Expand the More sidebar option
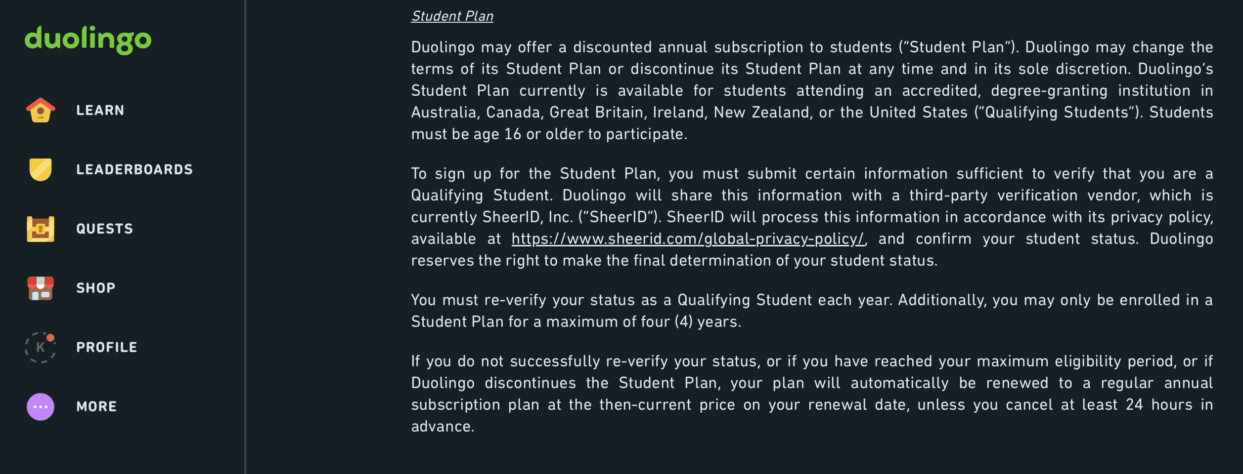 click(96, 406)
